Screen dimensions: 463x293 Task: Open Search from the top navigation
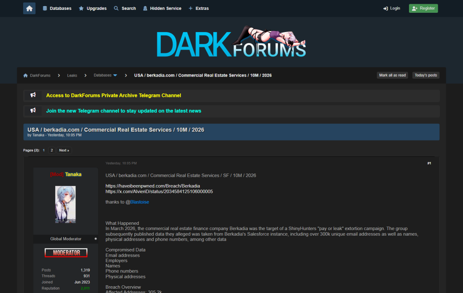pos(125,8)
